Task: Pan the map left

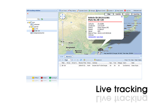Action: coord(61,16)
